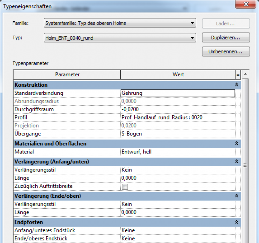Edit the Standardverbindung value Gehrung
Image resolution: width=259 pixels, height=243 pixels.
(x=177, y=93)
